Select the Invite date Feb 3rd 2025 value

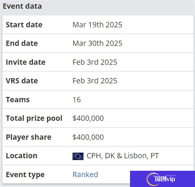click(x=95, y=62)
